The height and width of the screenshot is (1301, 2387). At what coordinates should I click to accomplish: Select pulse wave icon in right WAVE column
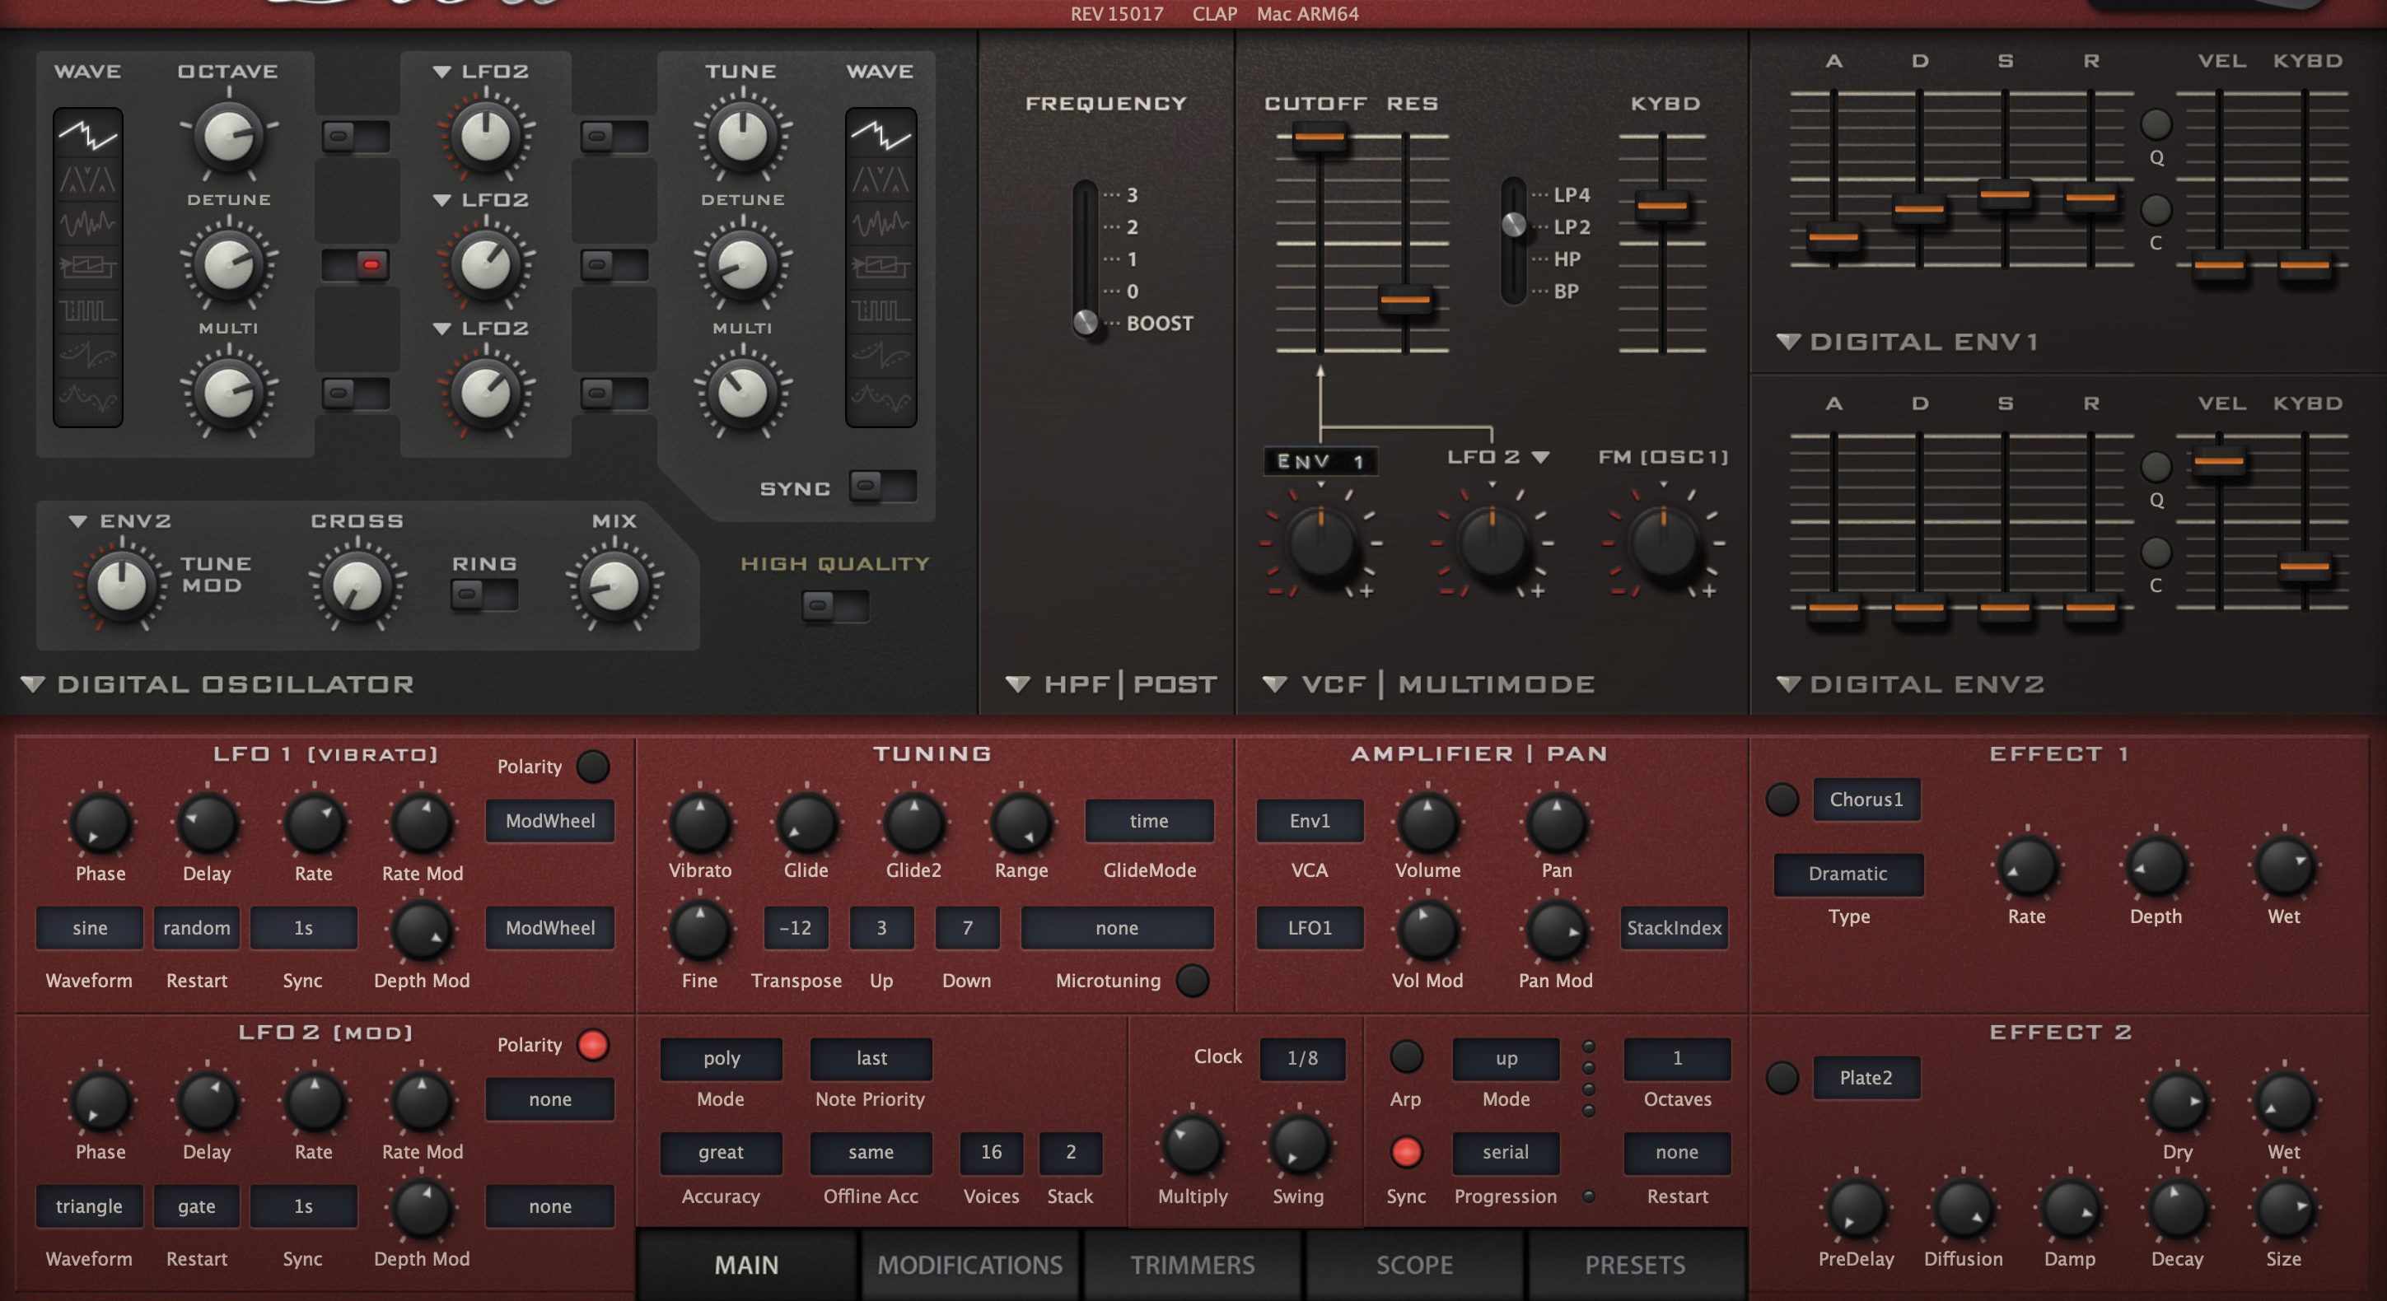881,310
